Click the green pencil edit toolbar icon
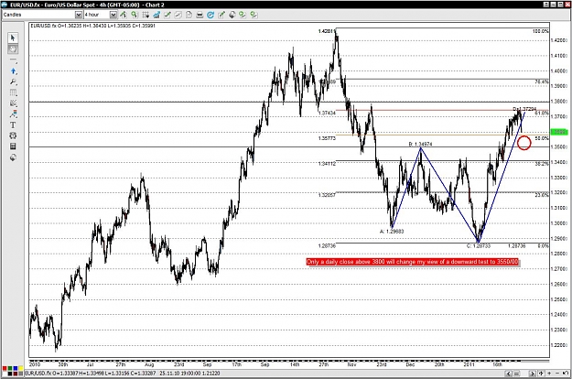 (x=221, y=15)
